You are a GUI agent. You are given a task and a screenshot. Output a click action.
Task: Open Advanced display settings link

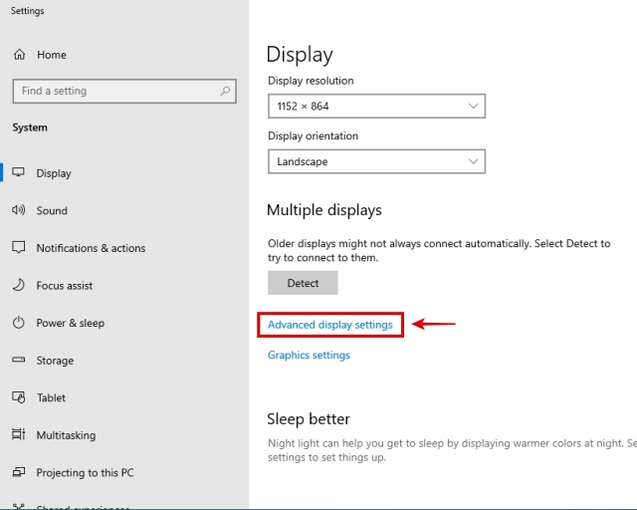[329, 325]
